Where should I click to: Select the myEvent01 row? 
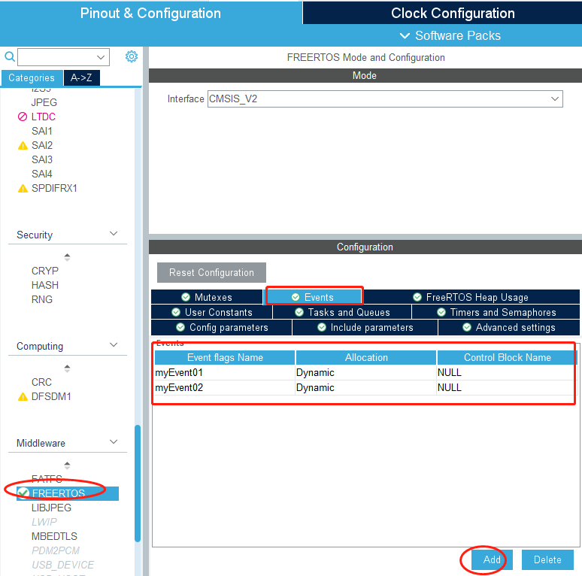coord(224,373)
